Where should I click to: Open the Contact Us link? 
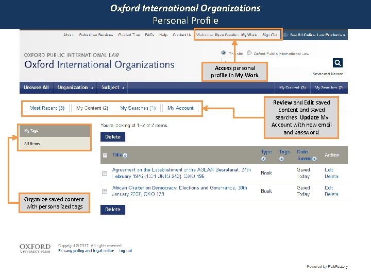182,35
